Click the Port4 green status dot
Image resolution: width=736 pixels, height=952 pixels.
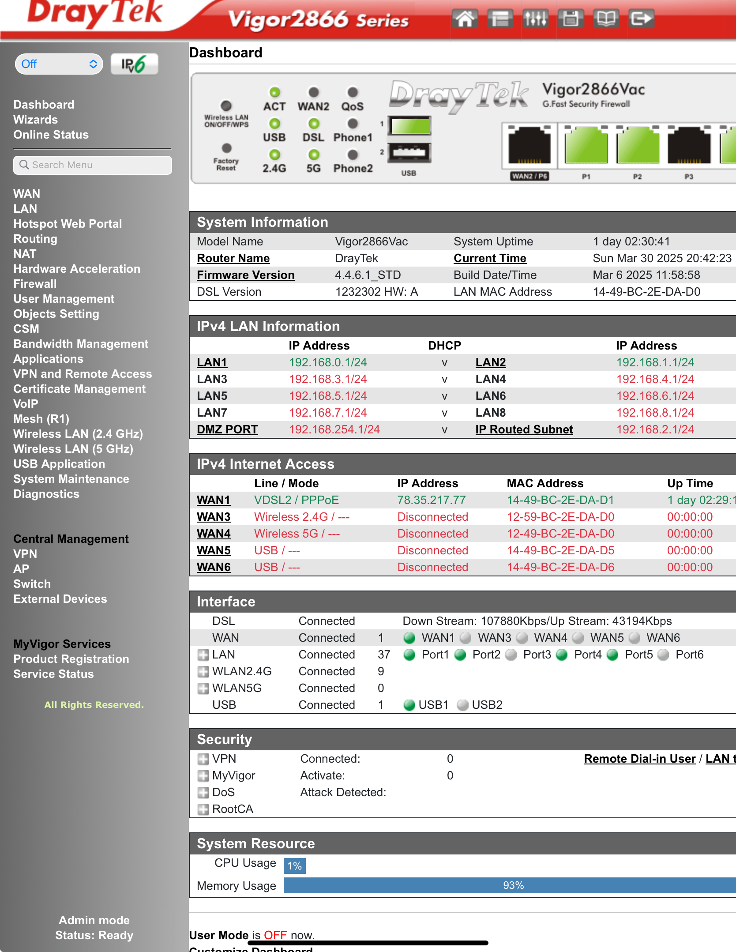click(562, 655)
